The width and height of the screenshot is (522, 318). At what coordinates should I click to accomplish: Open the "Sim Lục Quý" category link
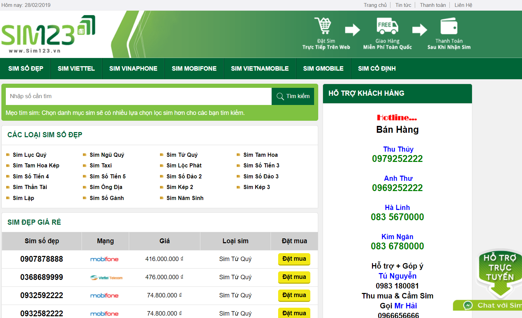[29, 155]
